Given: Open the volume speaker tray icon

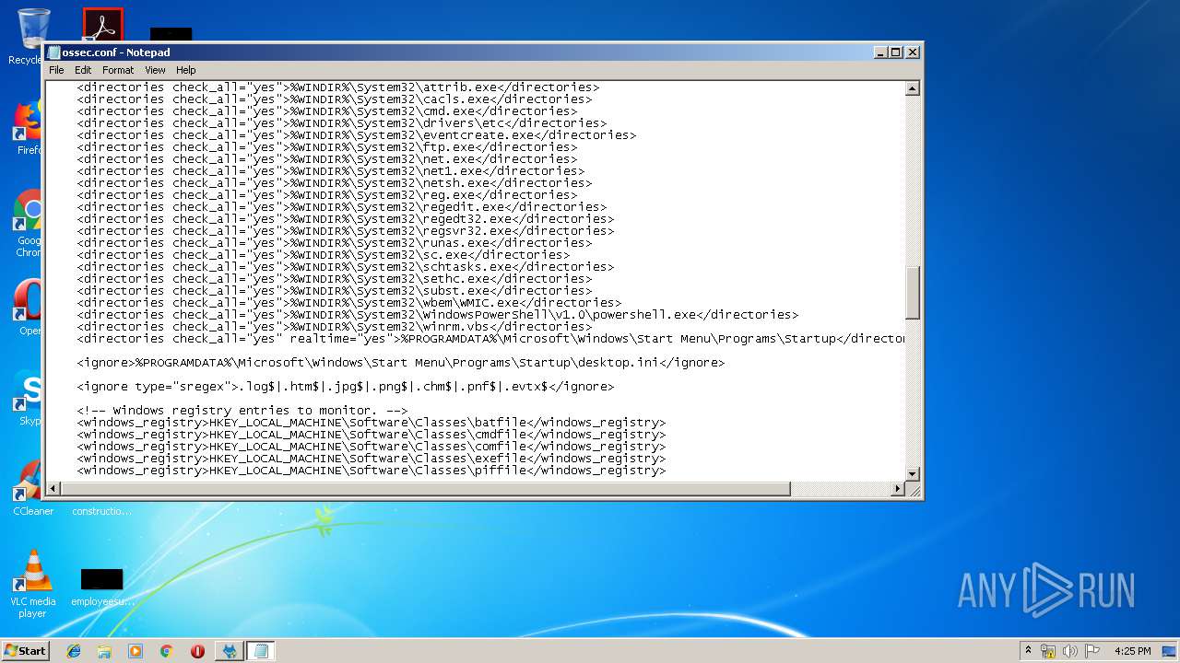Looking at the screenshot, I should (1070, 651).
